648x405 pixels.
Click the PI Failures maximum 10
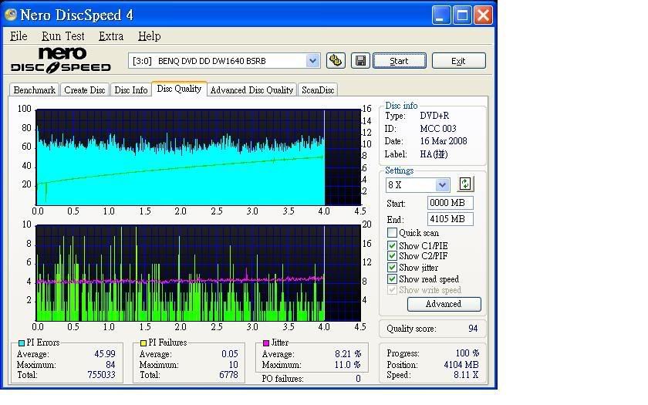tap(234, 365)
